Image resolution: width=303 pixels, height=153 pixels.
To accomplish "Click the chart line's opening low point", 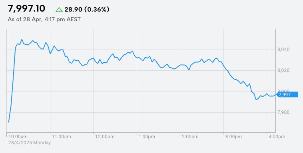I will tap(8, 122).
